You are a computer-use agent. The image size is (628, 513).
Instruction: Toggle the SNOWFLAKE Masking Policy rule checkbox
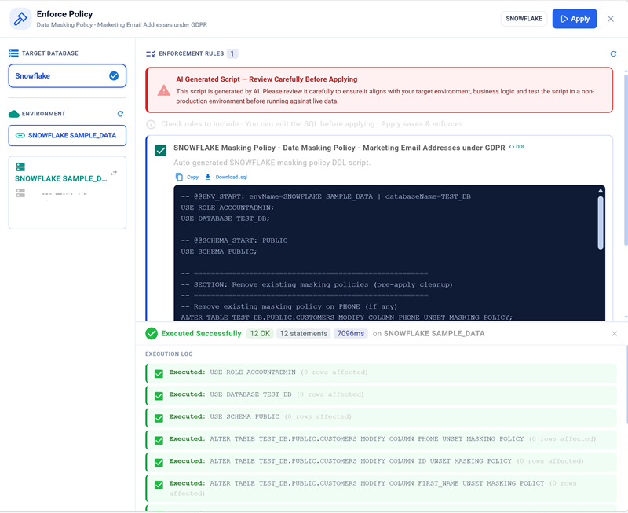coord(161,151)
